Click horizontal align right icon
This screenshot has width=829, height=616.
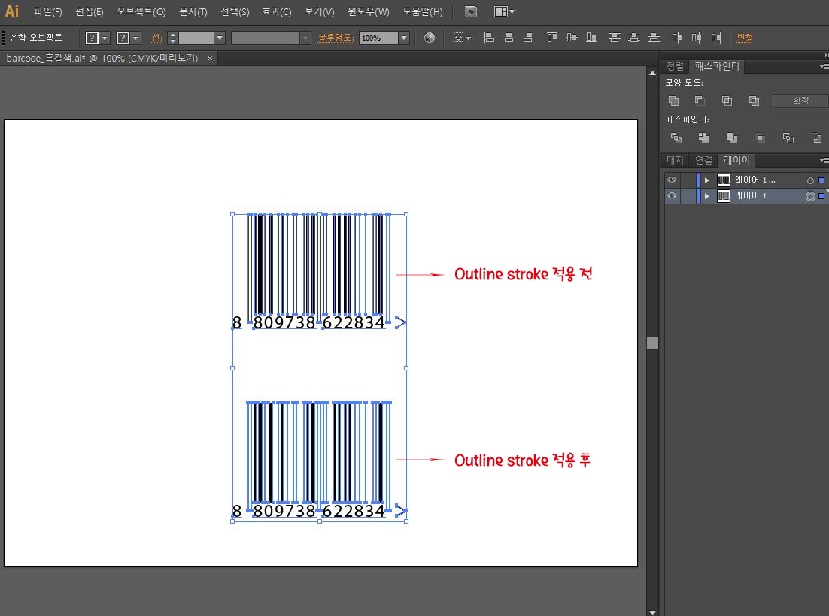pos(528,38)
